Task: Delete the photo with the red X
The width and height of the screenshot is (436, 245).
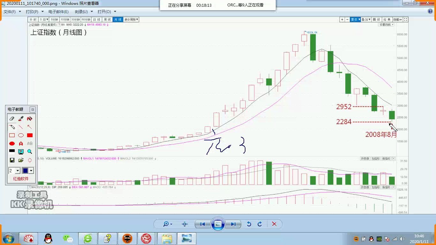Action: pos(274,224)
